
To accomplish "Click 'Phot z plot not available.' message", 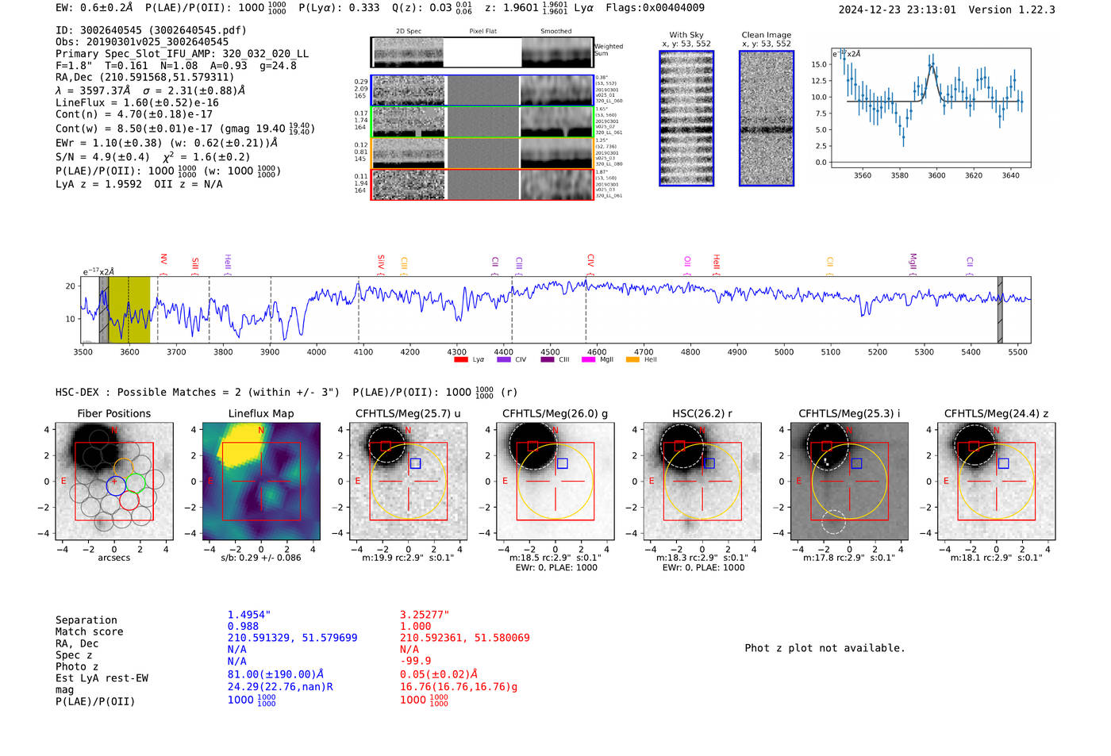I will pos(825,648).
